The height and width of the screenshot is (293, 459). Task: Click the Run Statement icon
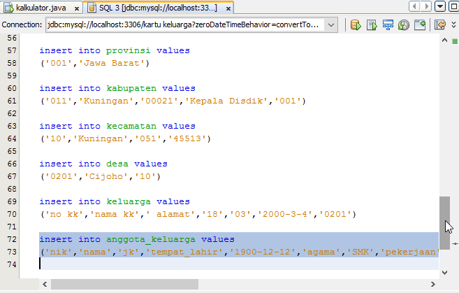pos(372,25)
